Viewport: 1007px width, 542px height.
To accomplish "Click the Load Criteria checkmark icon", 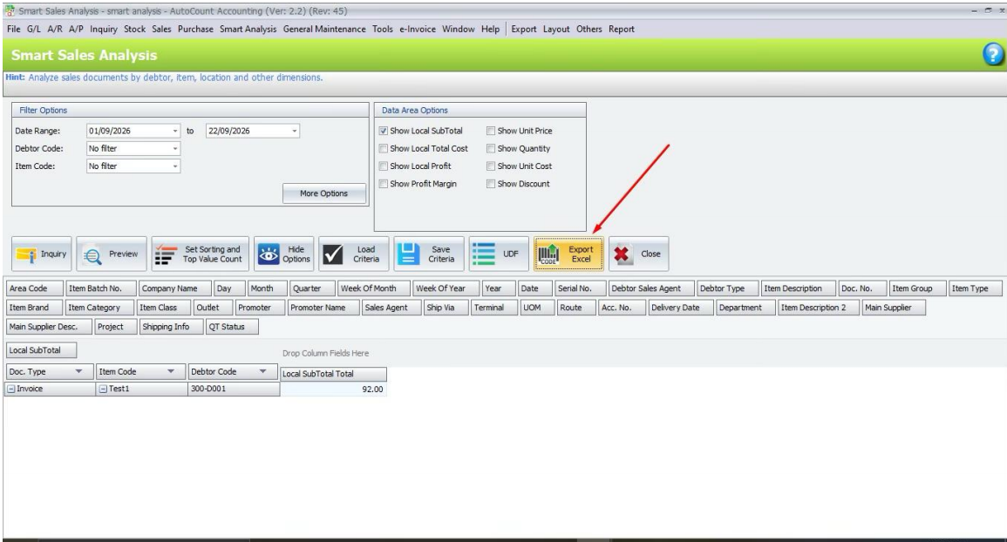I will pyautogui.click(x=333, y=254).
